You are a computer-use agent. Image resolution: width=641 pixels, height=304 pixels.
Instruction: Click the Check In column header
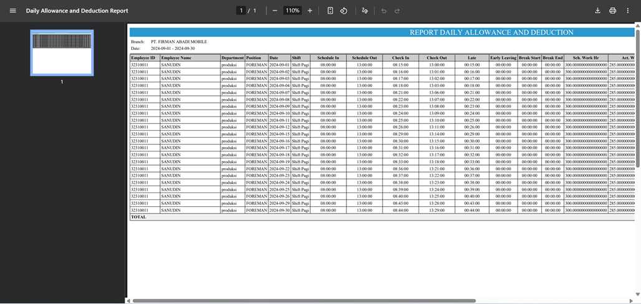401,58
